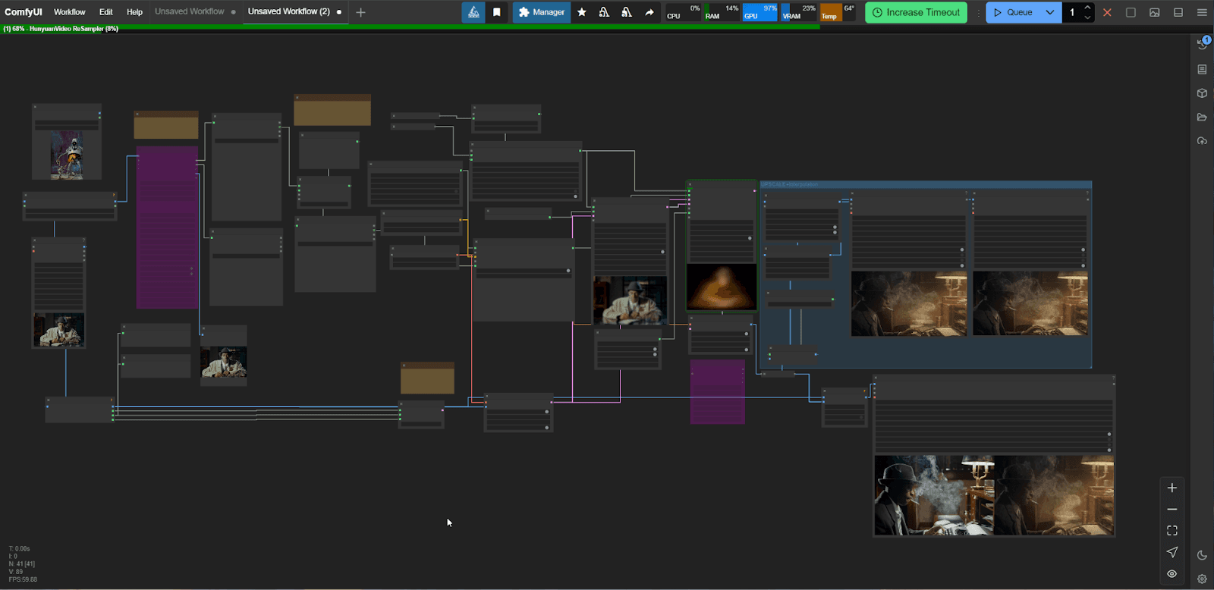Viewport: 1214px width, 590px height.
Task: Click the image gallery icon in the top bar
Action: [1155, 12]
